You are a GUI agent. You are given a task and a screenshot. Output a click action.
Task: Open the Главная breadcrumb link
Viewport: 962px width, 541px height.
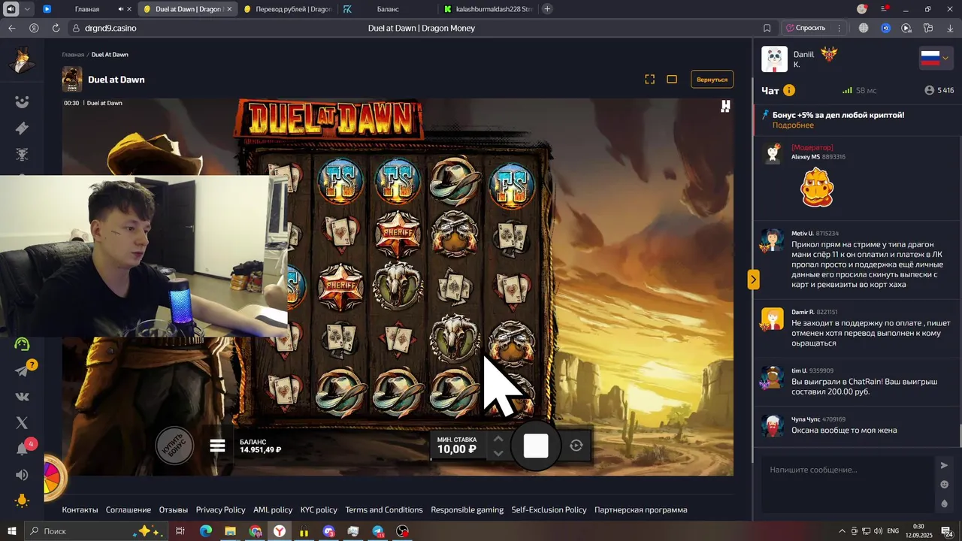(x=73, y=55)
